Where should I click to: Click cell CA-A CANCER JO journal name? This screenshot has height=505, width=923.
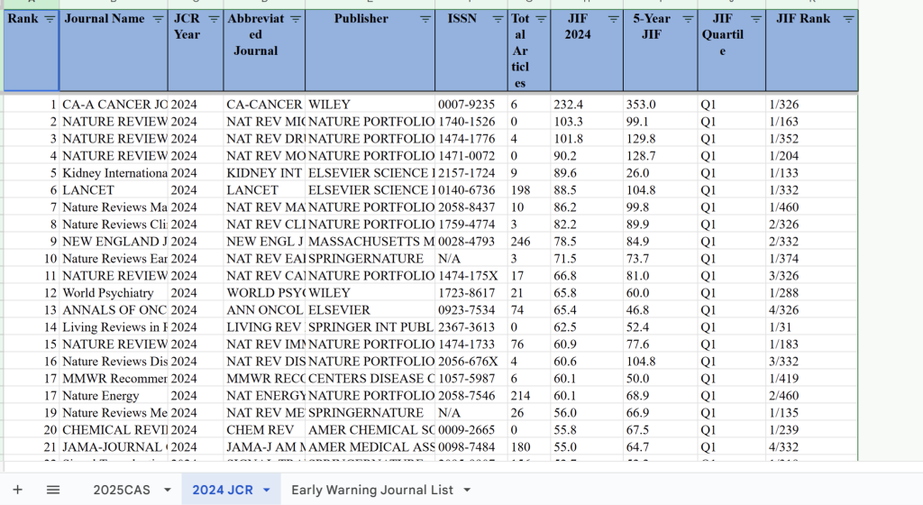pyautogui.click(x=114, y=105)
